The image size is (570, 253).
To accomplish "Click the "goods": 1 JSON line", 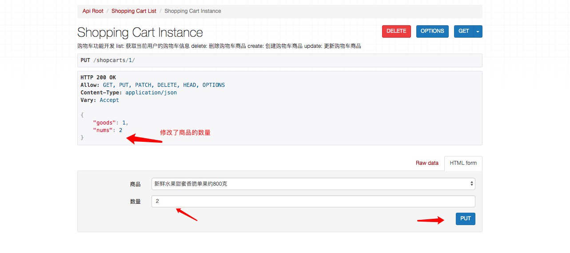I will tap(111, 122).
